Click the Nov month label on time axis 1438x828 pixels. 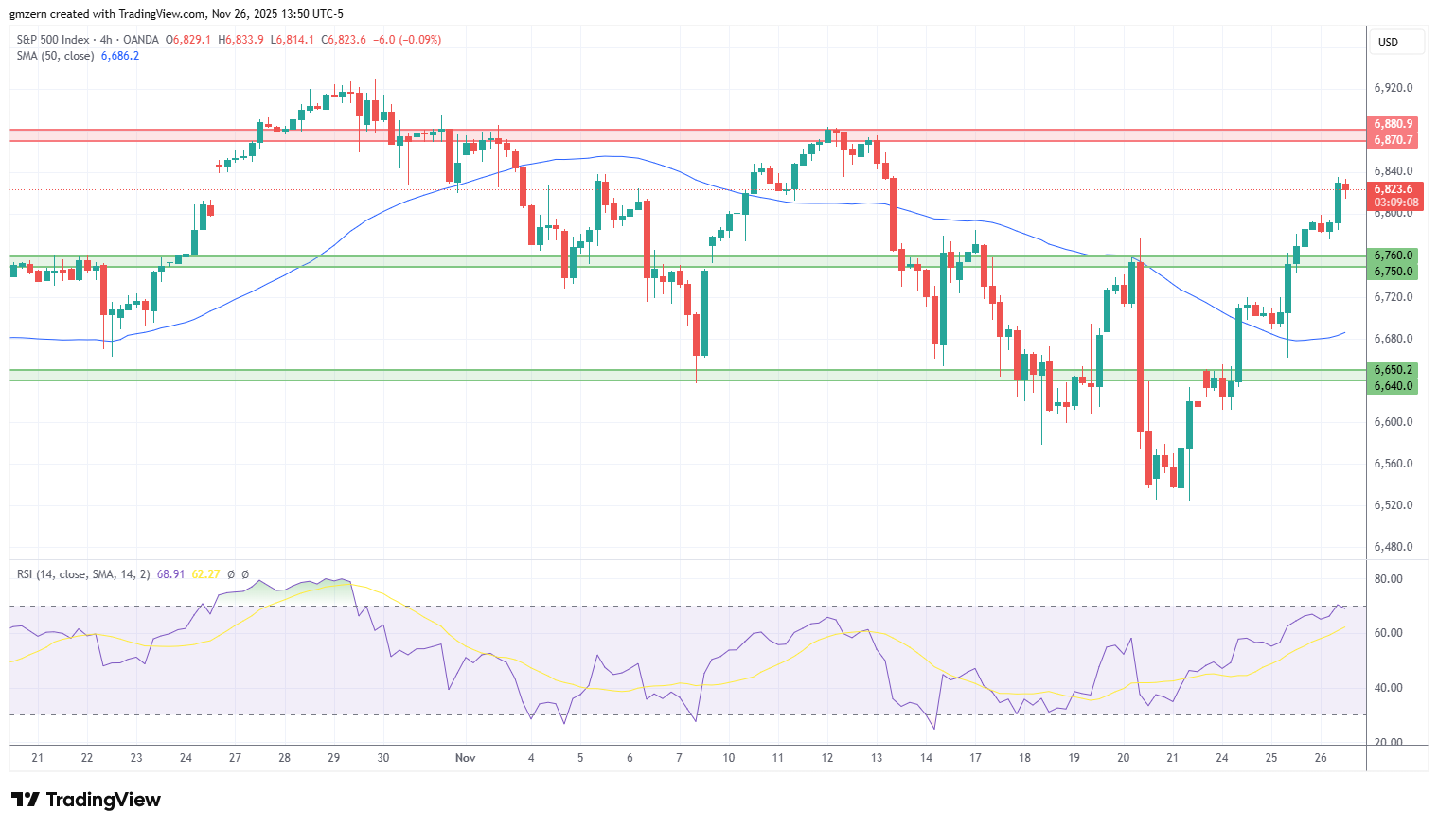(x=465, y=758)
